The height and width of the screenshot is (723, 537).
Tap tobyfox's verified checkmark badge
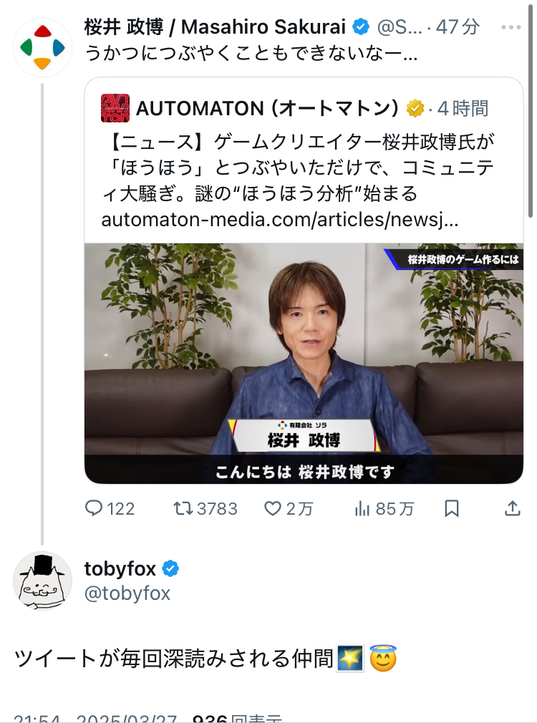pyautogui.click(x=170, y=569)
